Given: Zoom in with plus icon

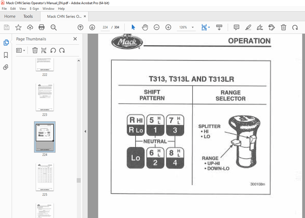Looking at the screenshot, I should [168, 28].
